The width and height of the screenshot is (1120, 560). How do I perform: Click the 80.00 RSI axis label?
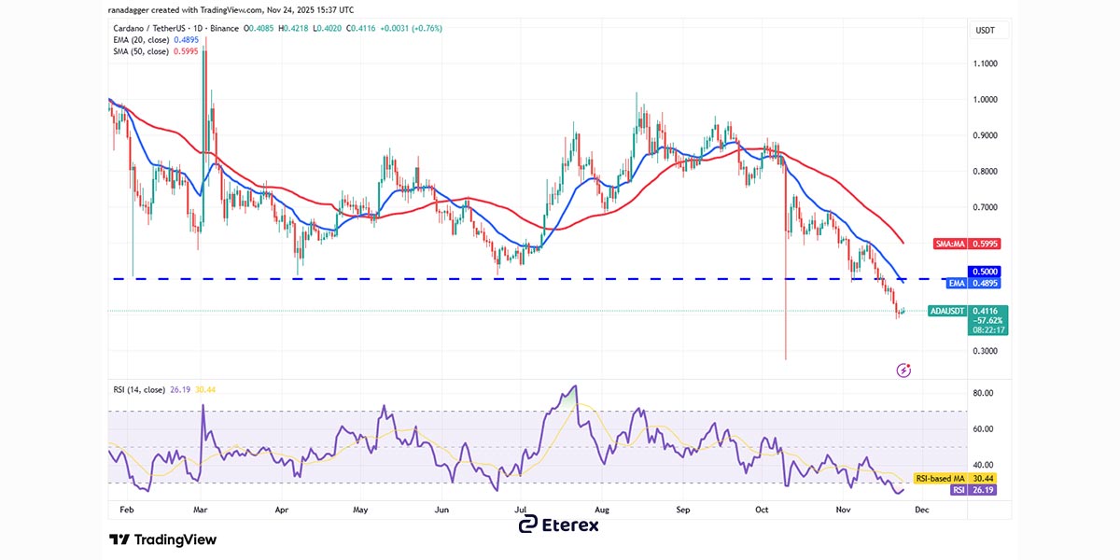982,393
